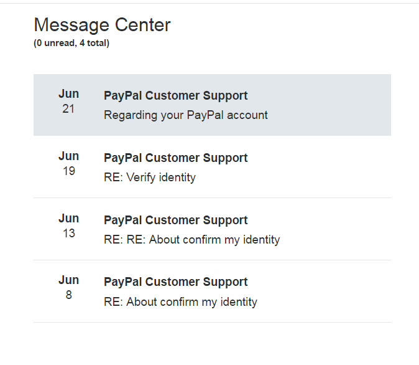
Task: Open the Jun 8 "RE: About confirm my identity" subject
Action: (180, 302)
